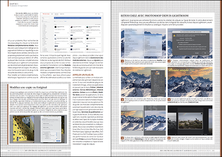The height and width of the screenshot is (157, 222).
Task: Click the seaside photo in the step 6 stack view
Action: tap(190, 121)
